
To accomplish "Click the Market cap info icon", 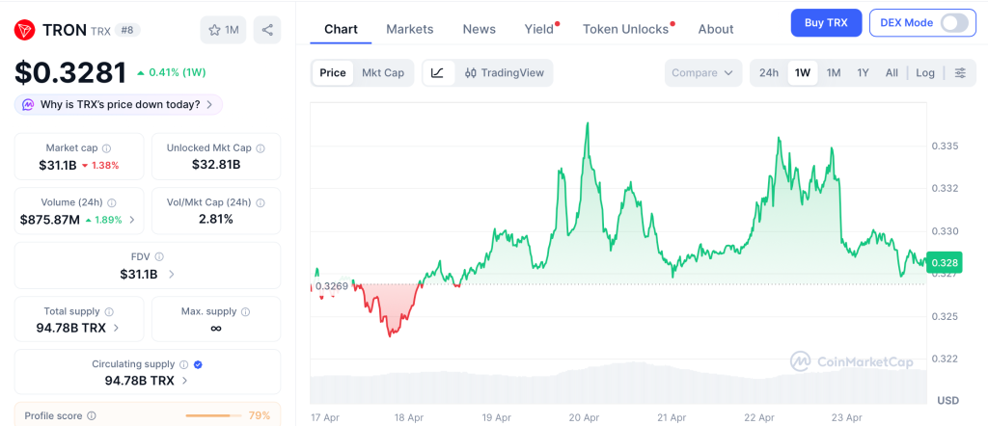I will click(106, 148).
